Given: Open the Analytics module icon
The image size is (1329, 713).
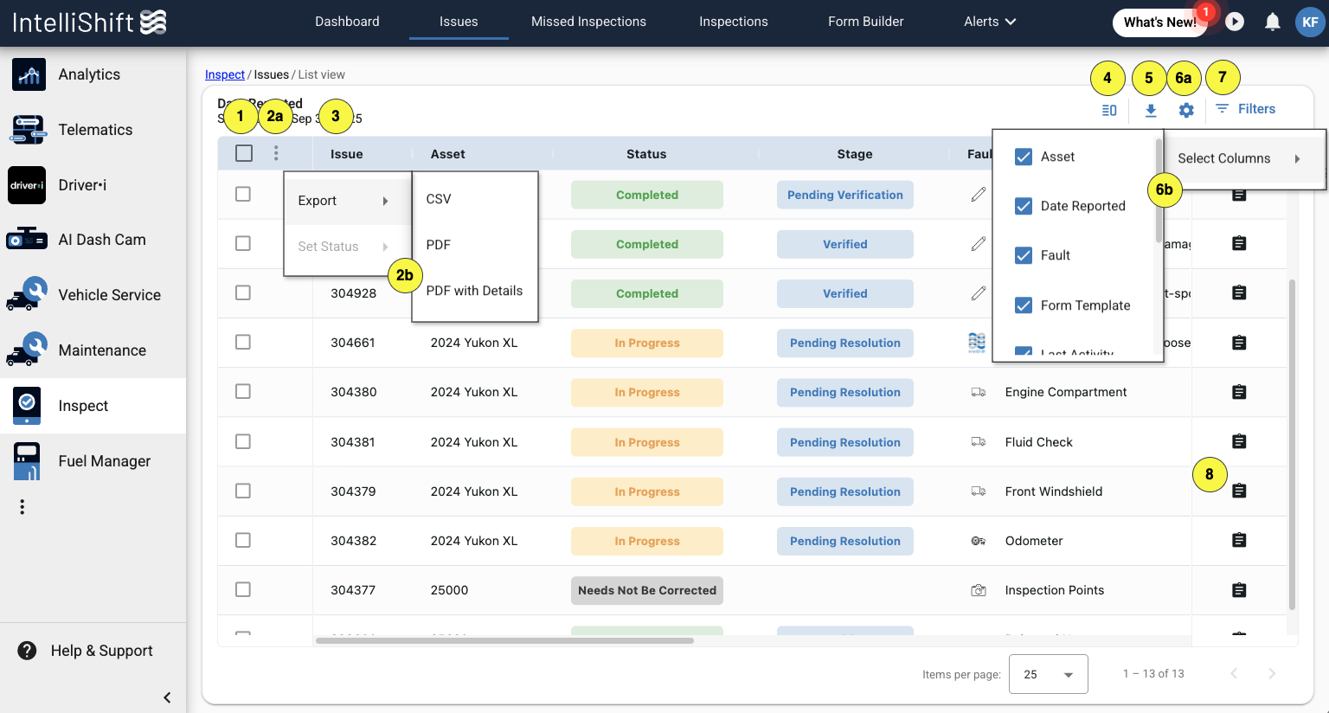Looking at the screenshot, I should 29,74.
